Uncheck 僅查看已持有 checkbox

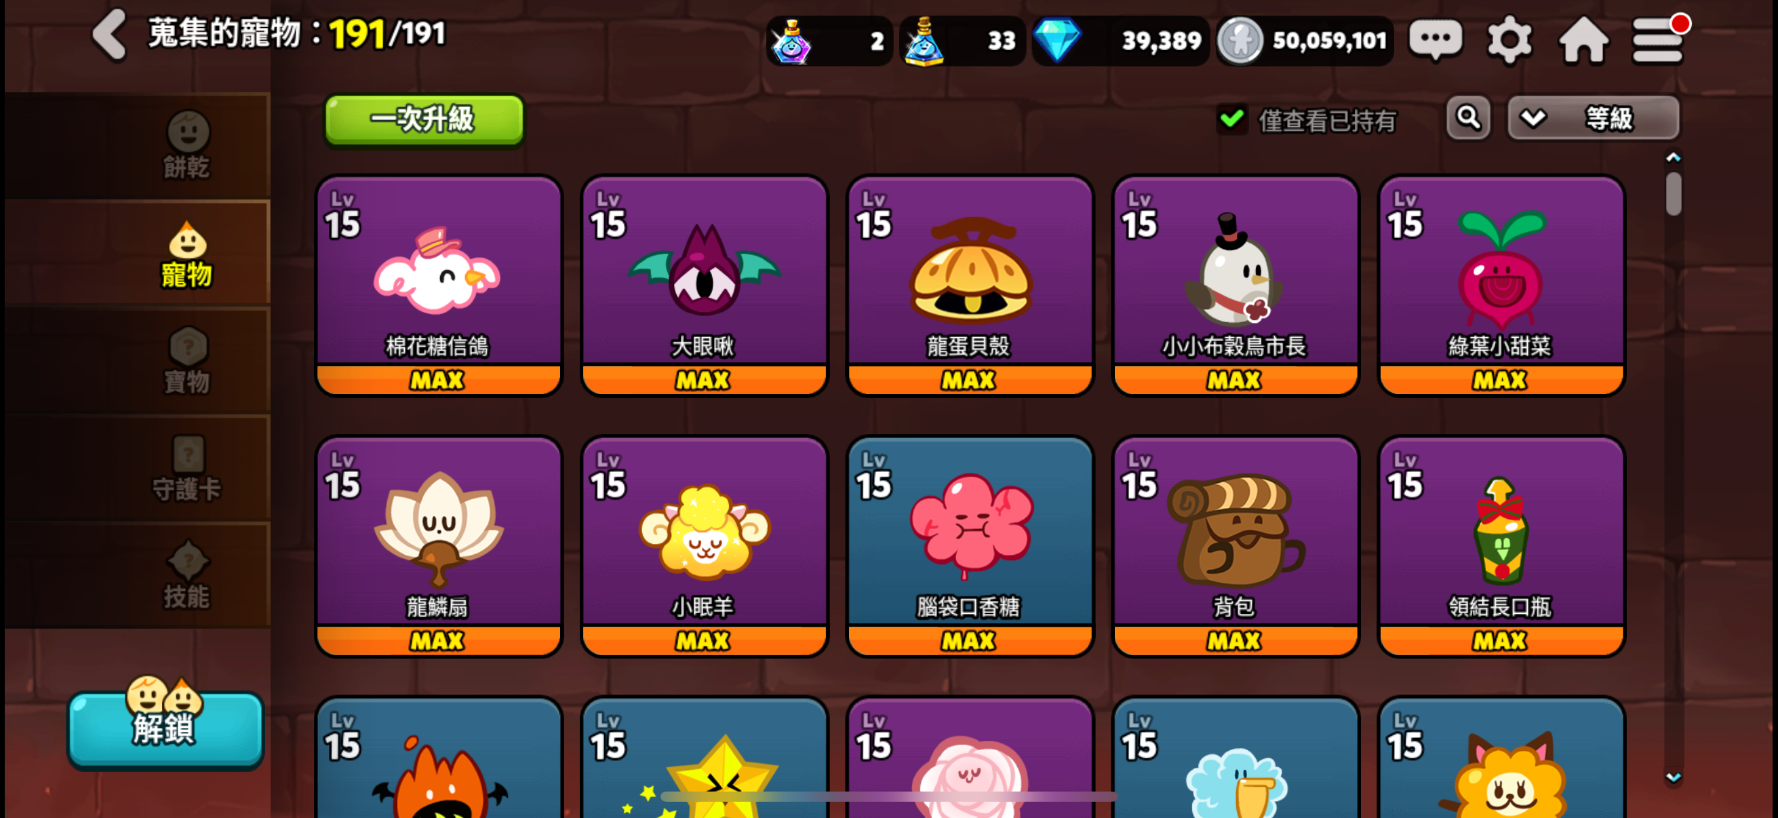pyautogui.click(x=1232, y=119)
